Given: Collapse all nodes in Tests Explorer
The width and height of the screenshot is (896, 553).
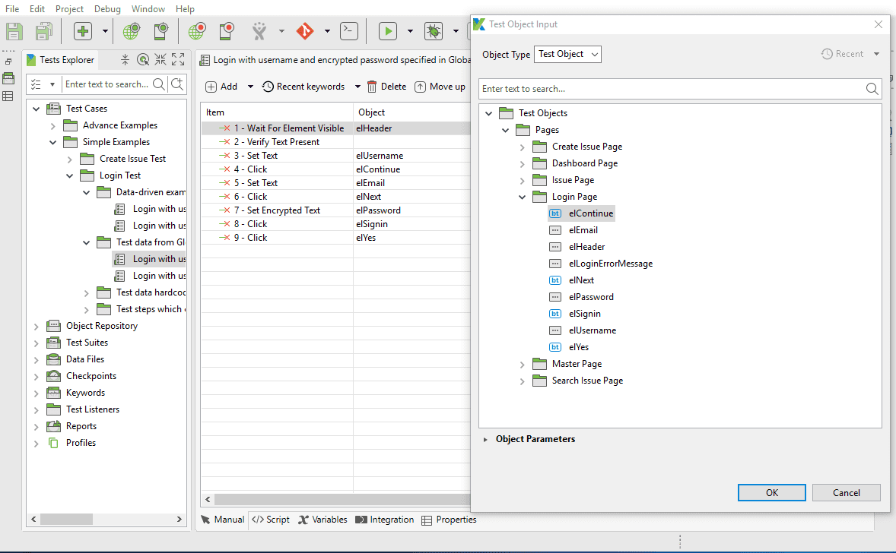Looking at the screenshot, I should [x=160, y=58].
